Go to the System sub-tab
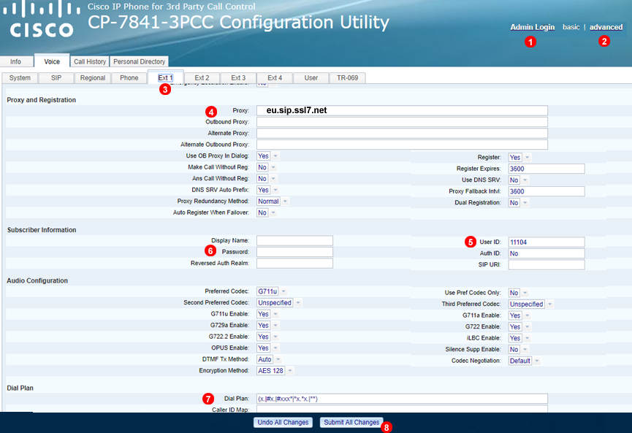632x433 pixels. click(x=20, y=77)
